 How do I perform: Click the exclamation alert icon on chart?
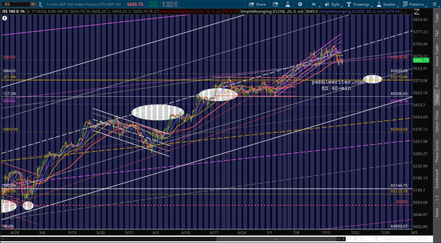pos(5,18)
